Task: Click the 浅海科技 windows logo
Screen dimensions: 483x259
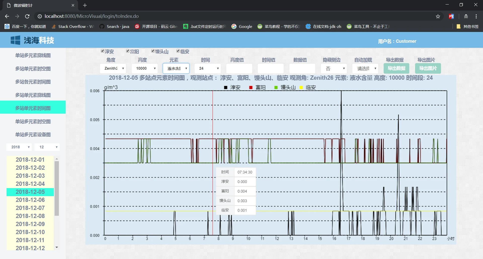Action: click(x=15, y=40)
